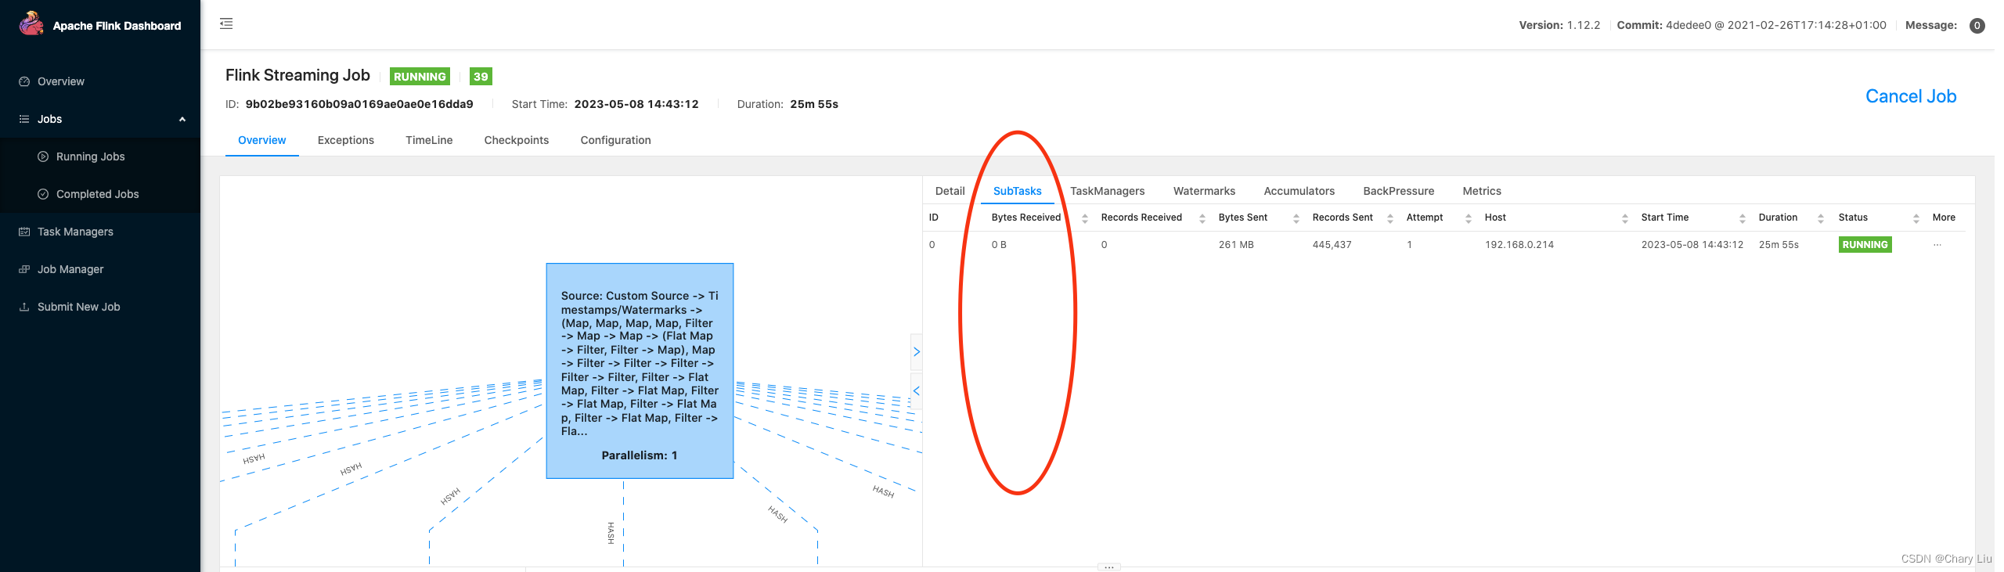Image resolution: width=2004 pixels, height=572 pixels.
Task: Click the message count badge showing 0
Action: click(x=1977, y=26)
